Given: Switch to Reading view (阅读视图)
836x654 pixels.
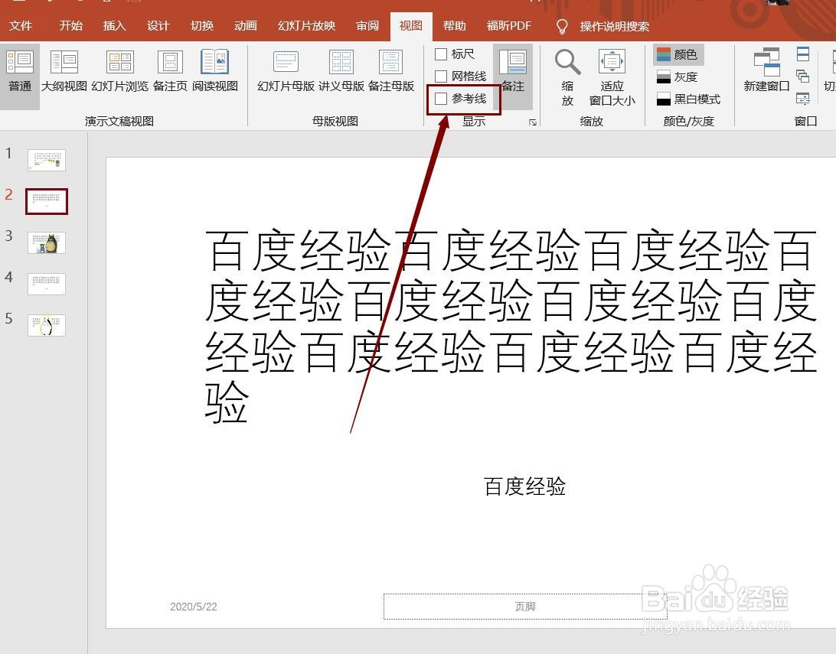Looking at the screenshot, I should coord(215,71).
